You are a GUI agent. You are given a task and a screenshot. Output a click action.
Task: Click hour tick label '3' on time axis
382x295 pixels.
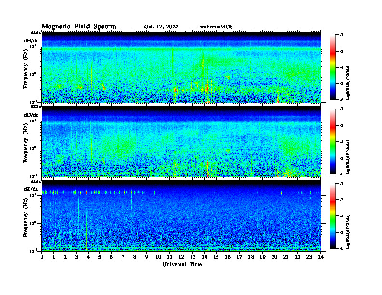point(77,257)
